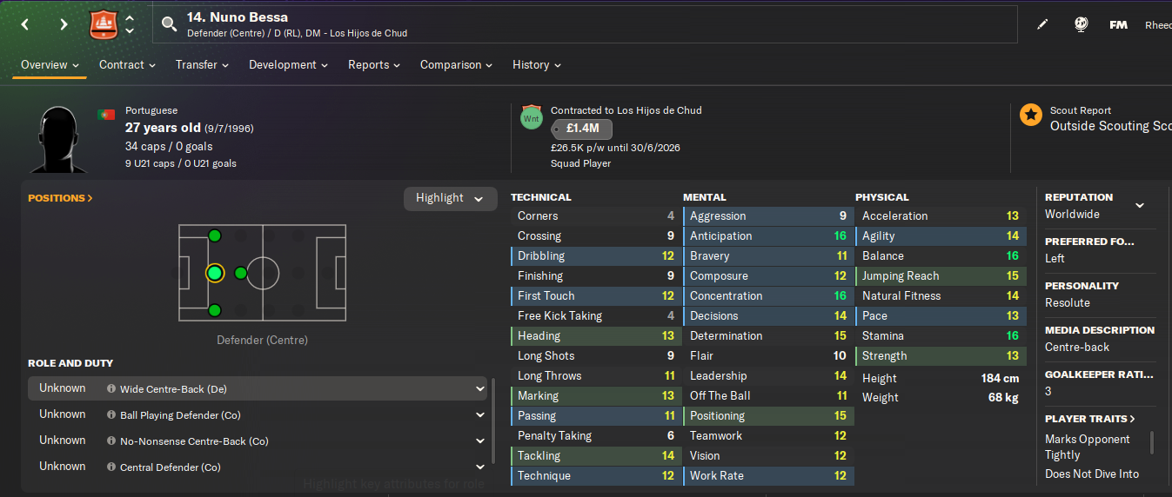Expand the Wide Centre-Back (De) role

(x=479, y=389)
